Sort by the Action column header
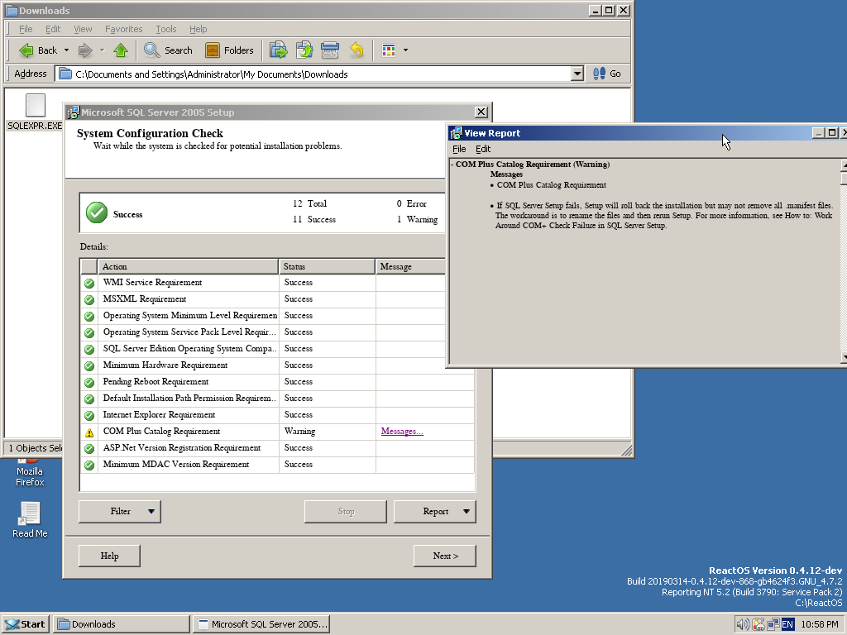This screenshot has height=635, width=847. coord(188,267)
